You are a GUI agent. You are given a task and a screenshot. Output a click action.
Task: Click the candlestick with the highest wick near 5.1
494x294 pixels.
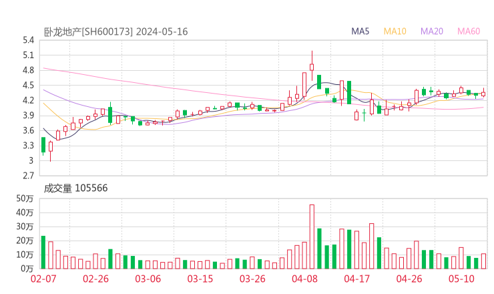click(x=312, y=65)
